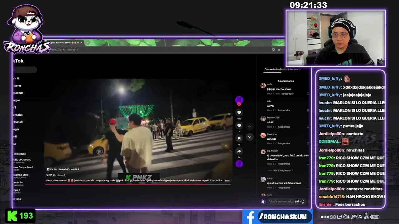Open the spinning music disc icon
Image resolution: width=399 pixels, height=224 pixels.
(x=239, y=164)
